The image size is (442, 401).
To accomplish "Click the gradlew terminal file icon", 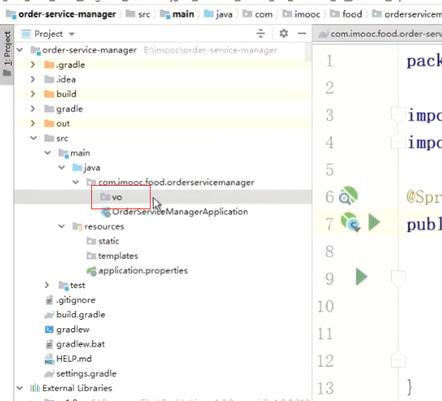I will [x=49, y=329].
